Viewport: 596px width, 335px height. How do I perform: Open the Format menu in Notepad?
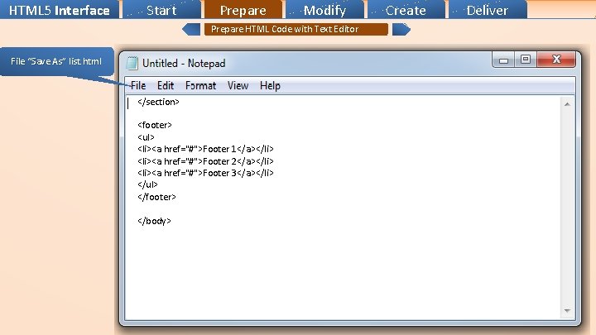pyautogui.click(x=200, y=85)
